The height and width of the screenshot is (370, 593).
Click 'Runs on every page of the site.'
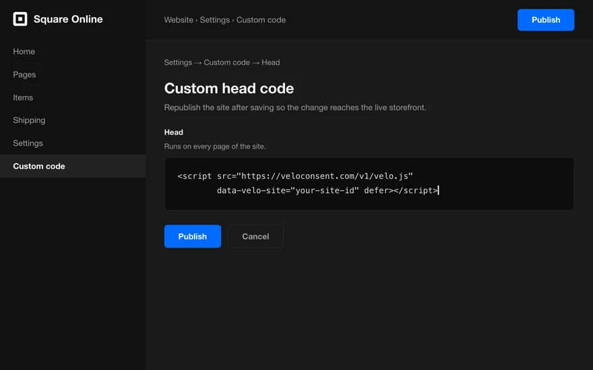pyautogui.click(x=215, y=147)
